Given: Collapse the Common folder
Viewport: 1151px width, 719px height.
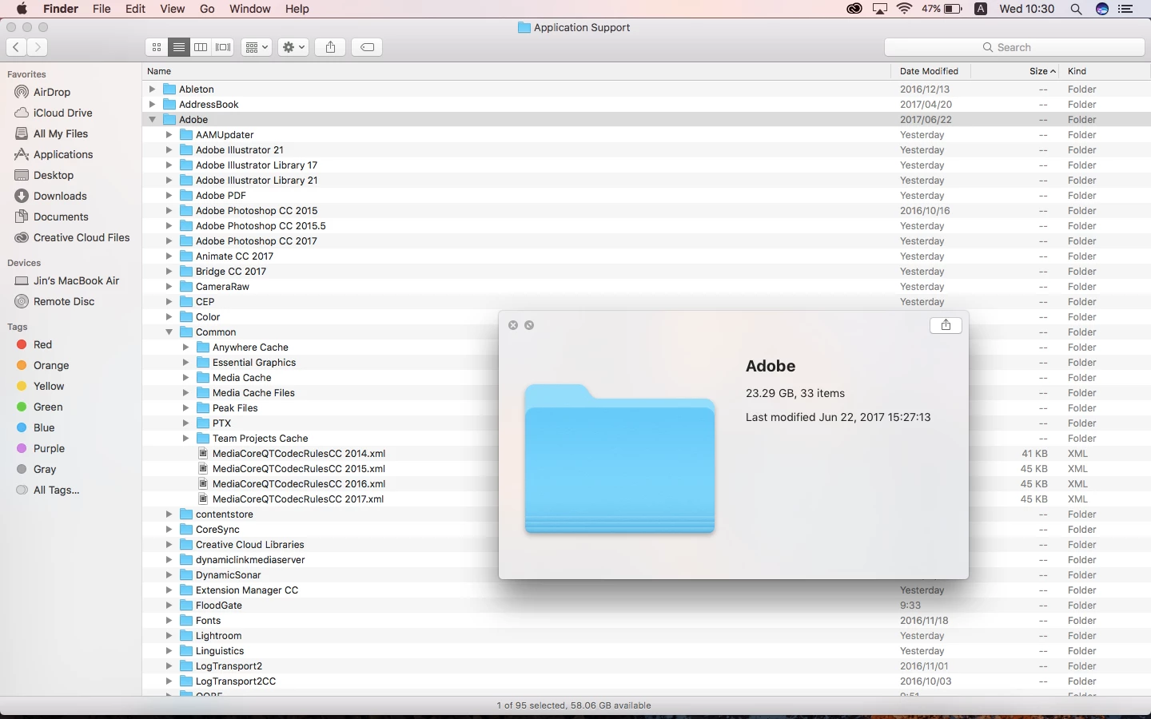Looking at the screenshot, I should (x=169, y=332).
